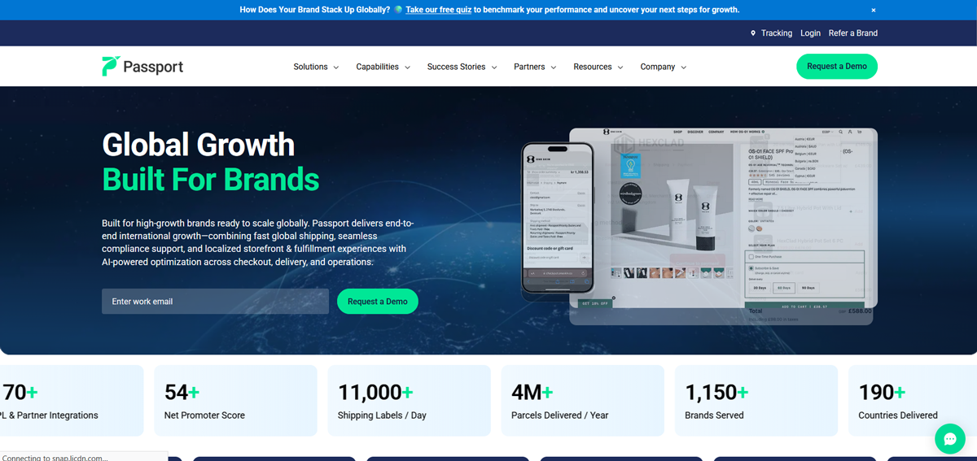Expand the Resources menu
Screen dimensions: 977x461
(x=598, y=67)
